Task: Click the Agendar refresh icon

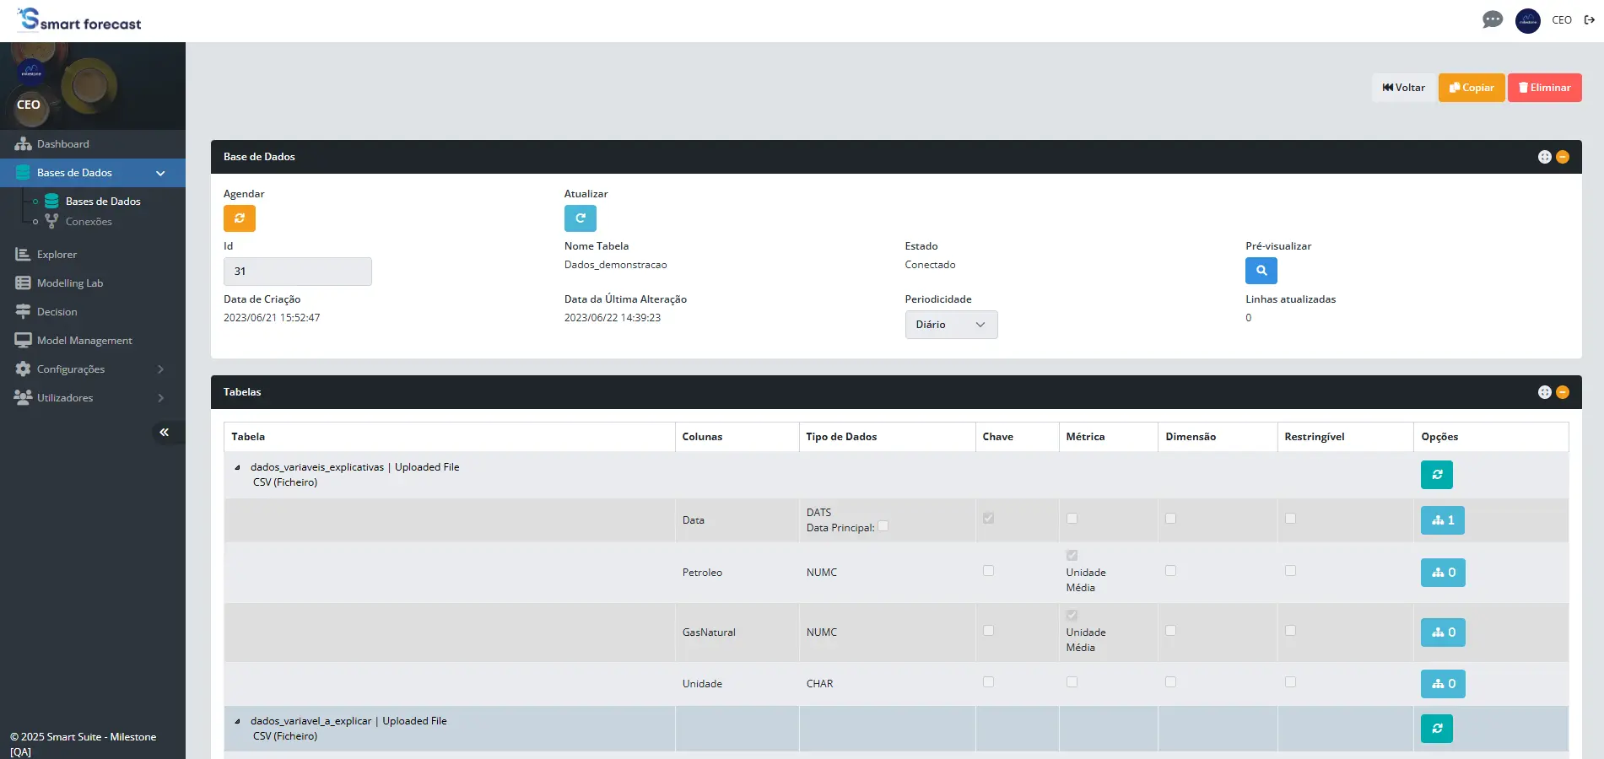Action: point(240,218)
